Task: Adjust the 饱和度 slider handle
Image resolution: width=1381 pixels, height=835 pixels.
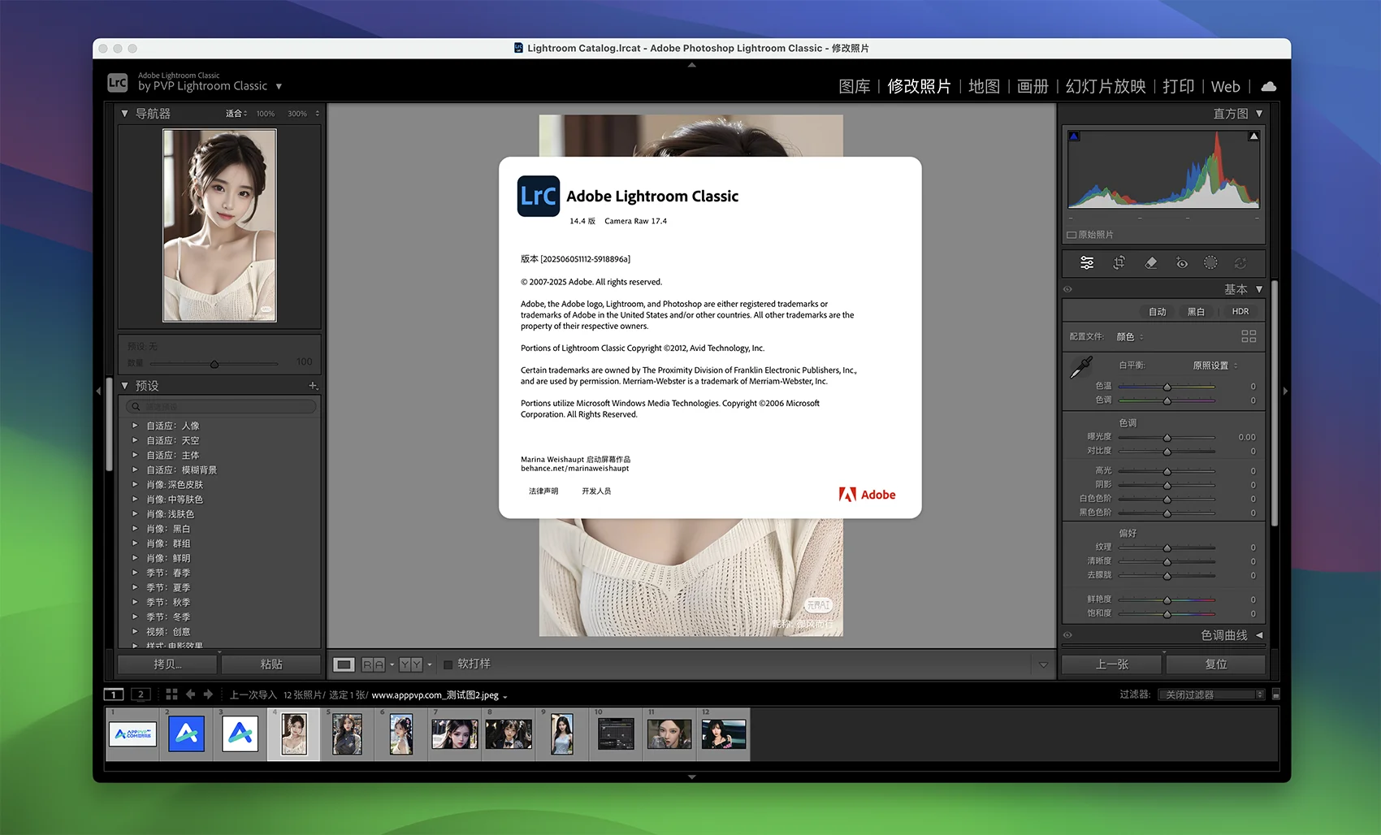Action: (x=1167, y=614)
